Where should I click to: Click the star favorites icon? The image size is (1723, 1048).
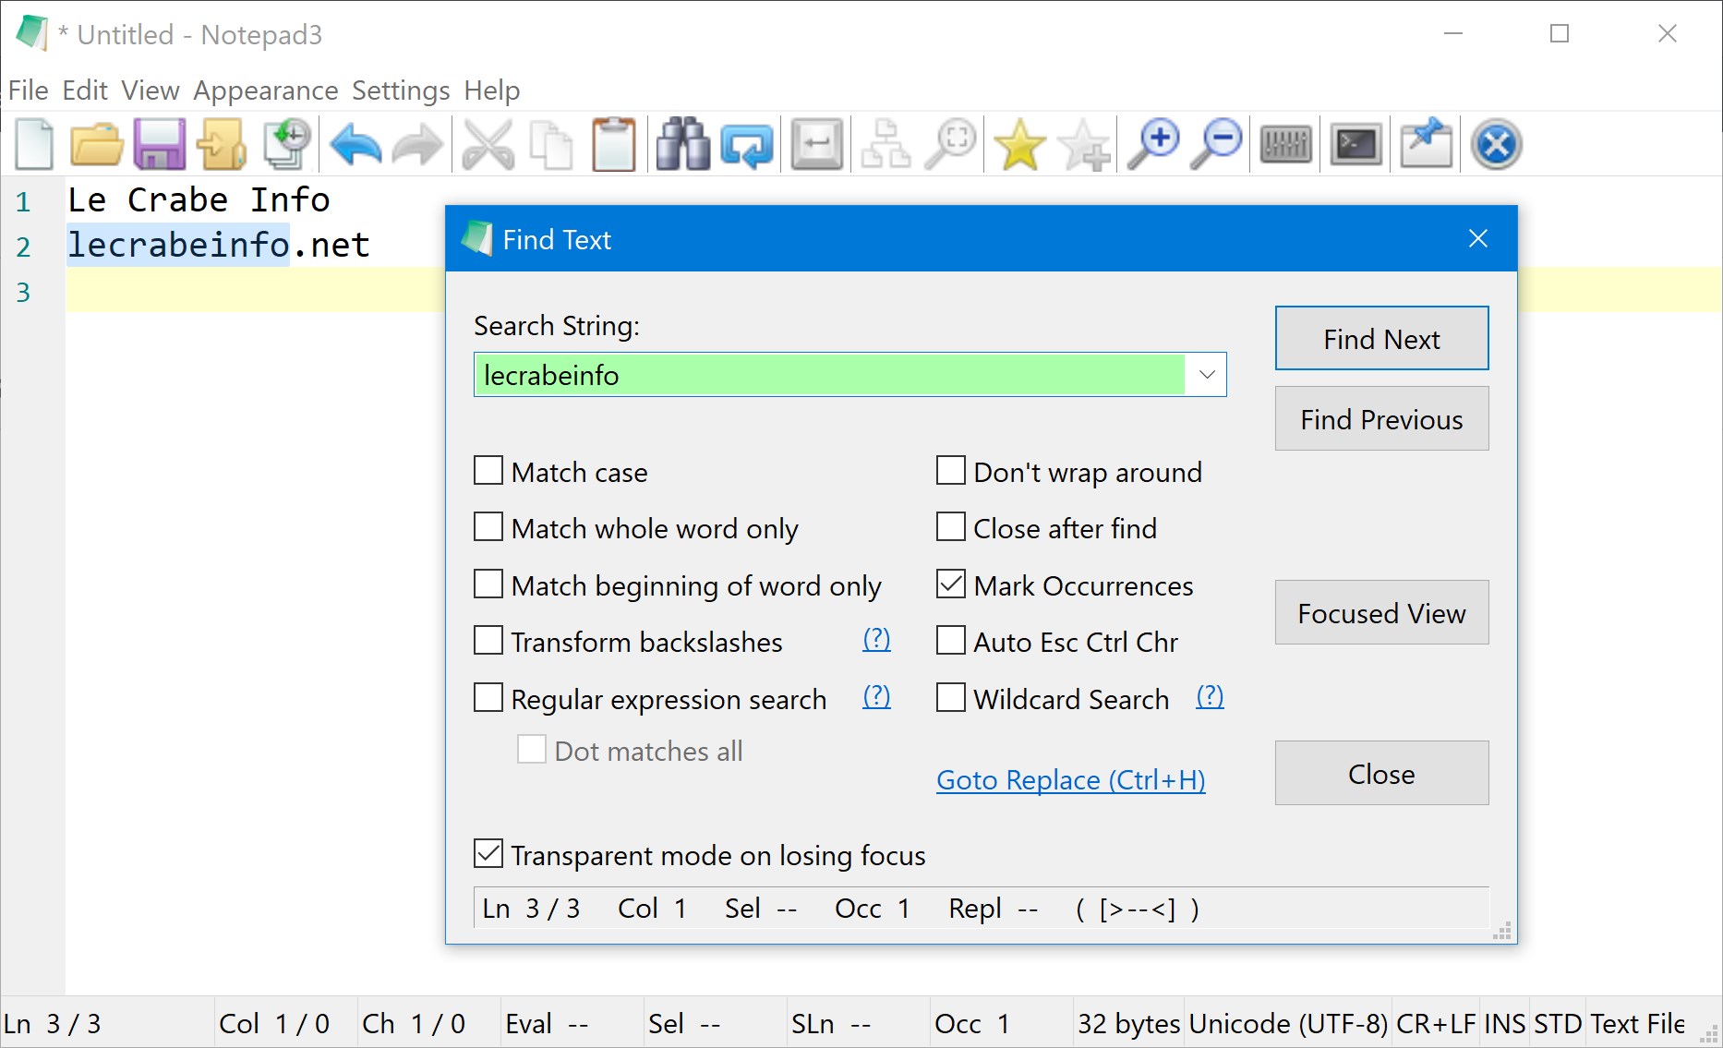tap(1020, 144)
